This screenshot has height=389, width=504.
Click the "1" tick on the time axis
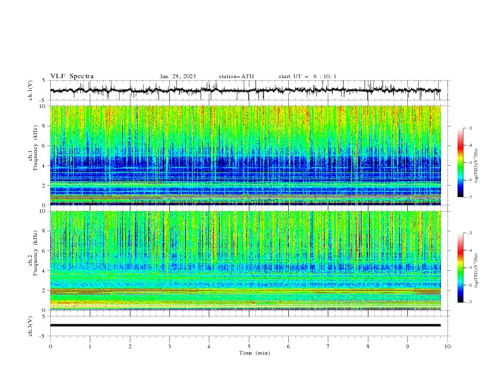click(90, 346)
